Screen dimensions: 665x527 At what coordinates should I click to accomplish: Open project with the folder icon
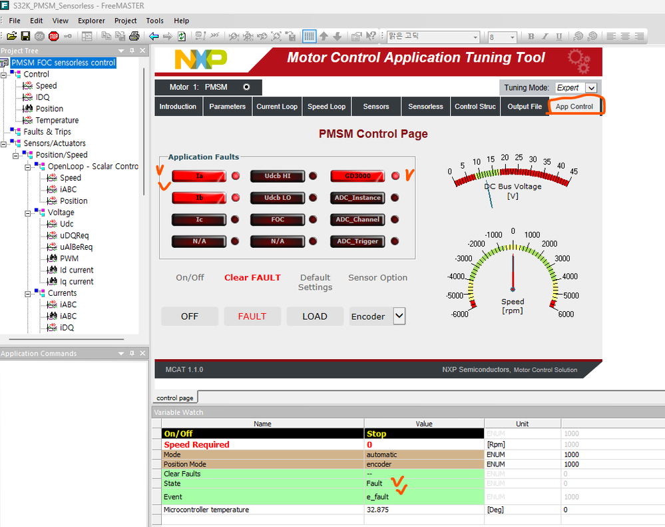coord(12,37)
